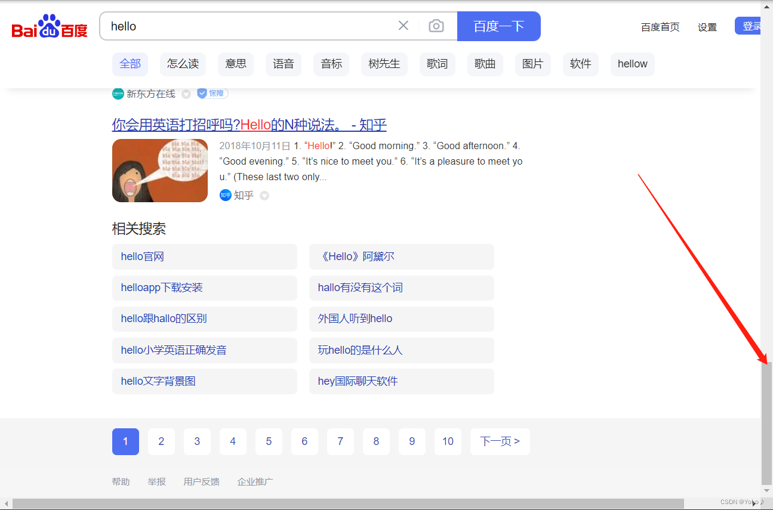Go to results page 8
Image resolution: width=773 pixels, height=510 pixels.
[x=376, y=441]
